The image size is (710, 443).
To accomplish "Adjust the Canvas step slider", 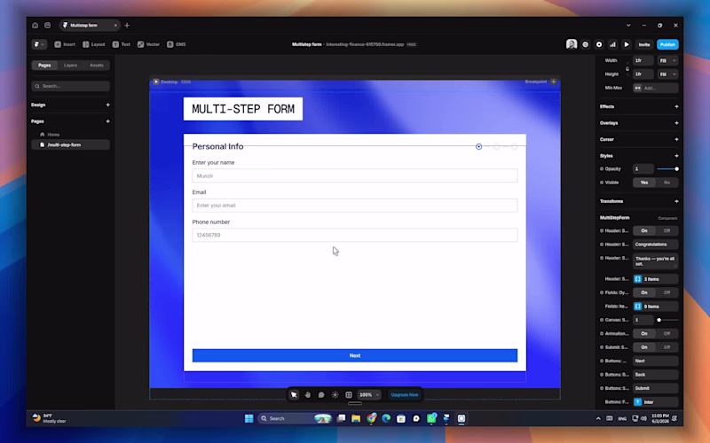I will tap(667, 320).
